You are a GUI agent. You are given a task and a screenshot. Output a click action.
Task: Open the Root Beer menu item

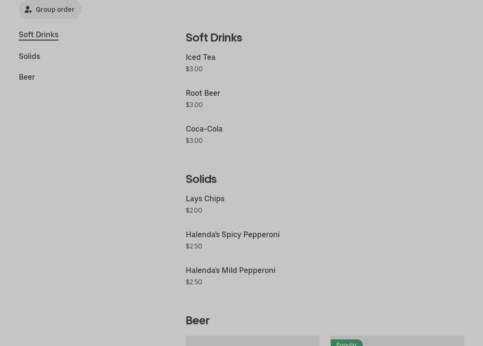tap(203, 93)
